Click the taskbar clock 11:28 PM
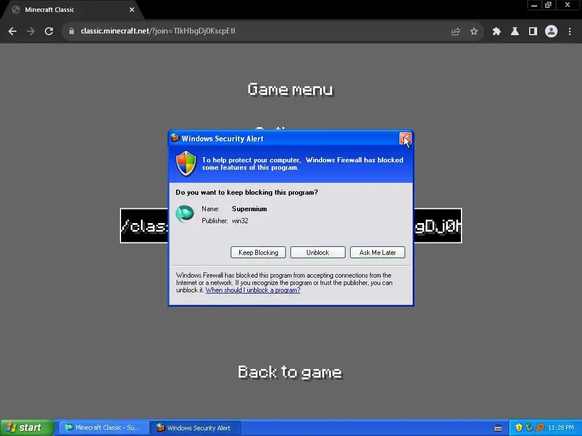Screen dimensions: 582x436 (561, 427)
